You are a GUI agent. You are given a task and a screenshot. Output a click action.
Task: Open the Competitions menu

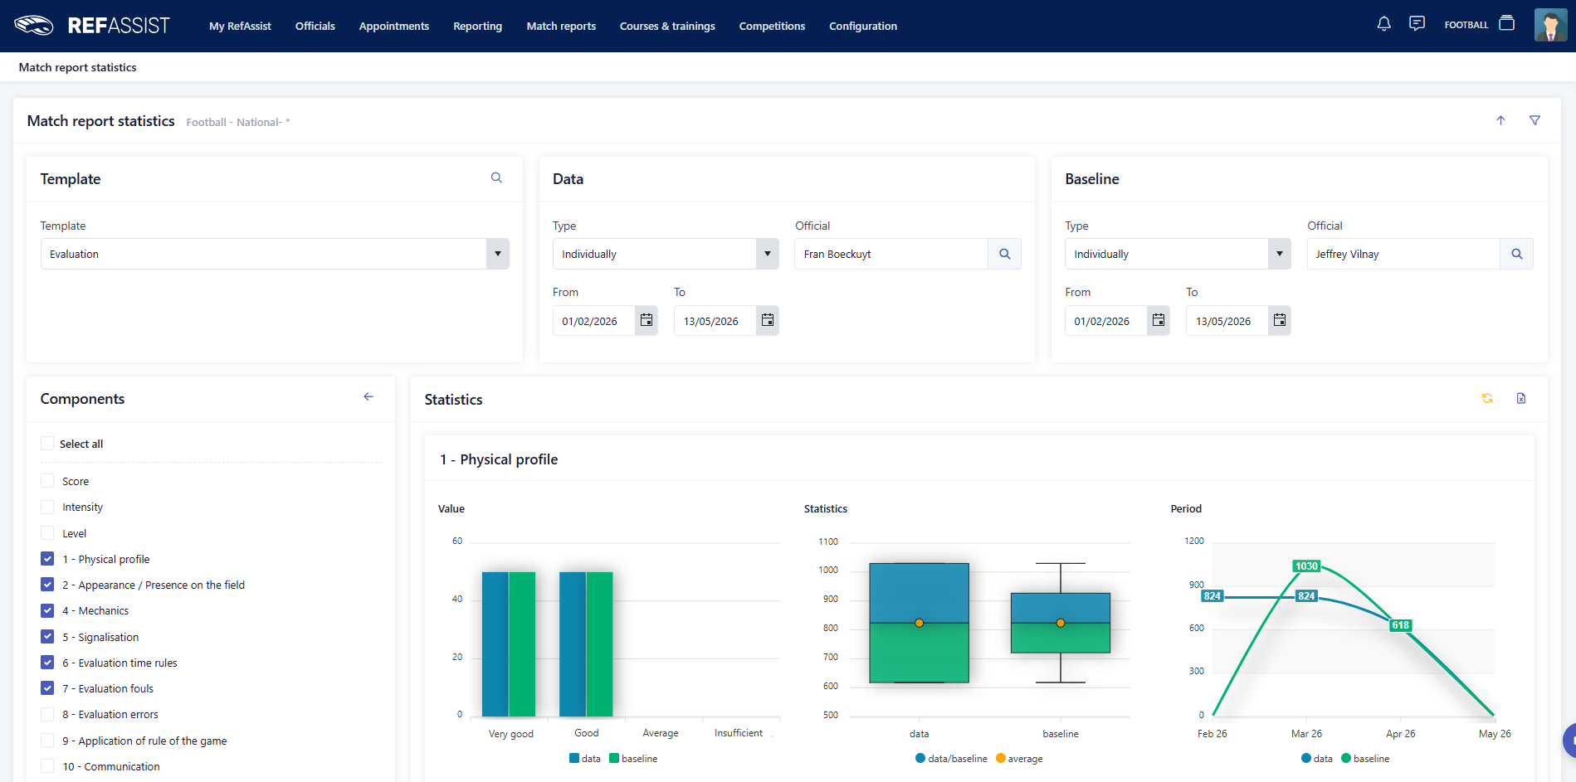point(772,26)
